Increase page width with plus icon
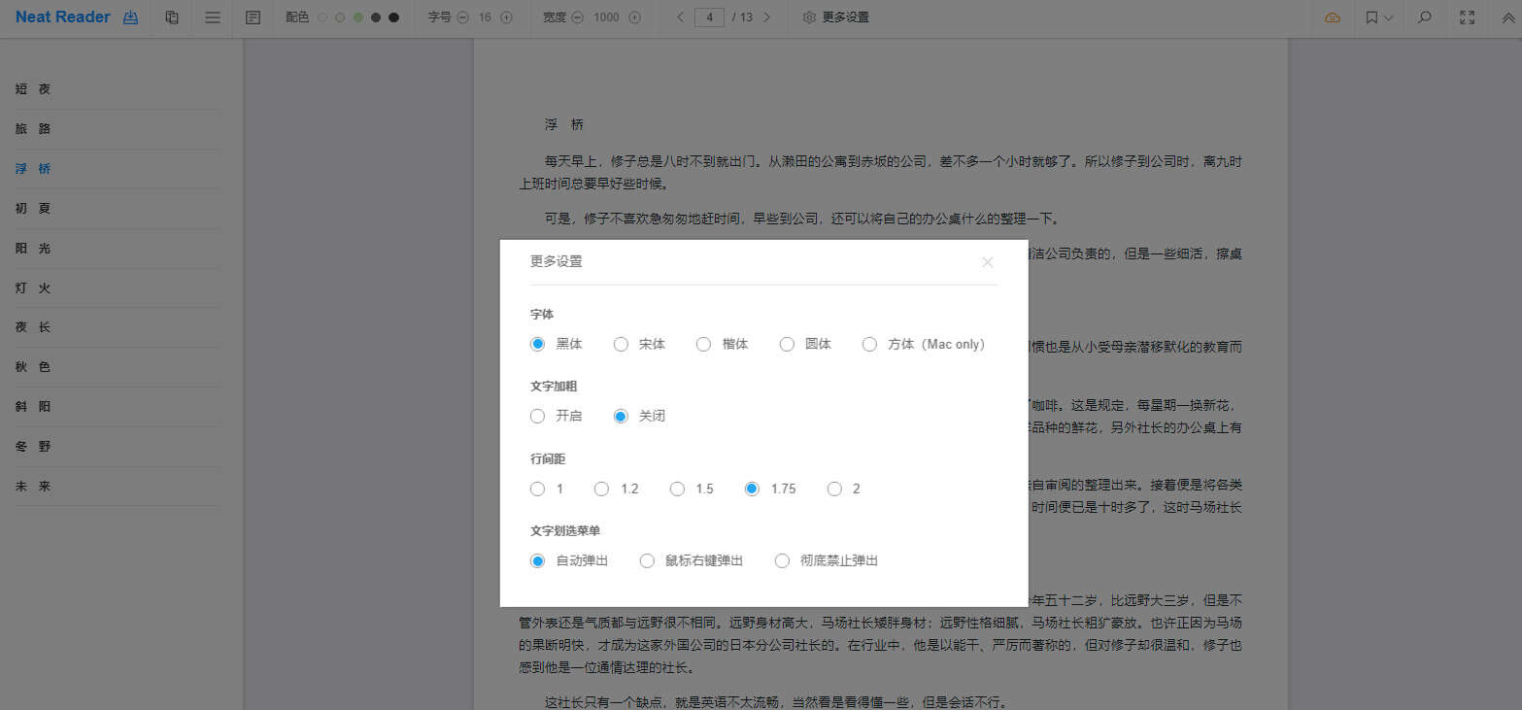1522x710 pixels. [x=635, y=17]
